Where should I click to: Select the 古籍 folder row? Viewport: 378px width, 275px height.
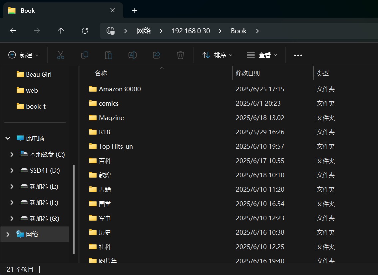[x=228, y=189]
